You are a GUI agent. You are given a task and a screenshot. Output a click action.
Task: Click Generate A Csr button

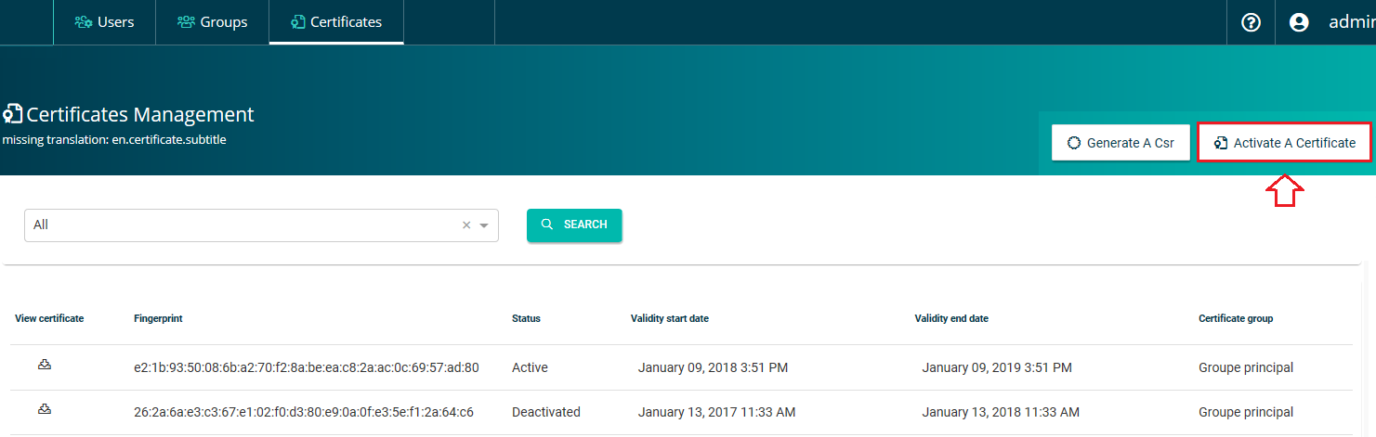pos(1120,143)
